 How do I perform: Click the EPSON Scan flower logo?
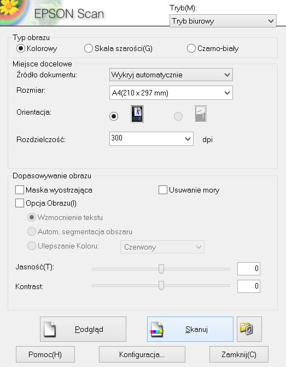coord(10,10)
